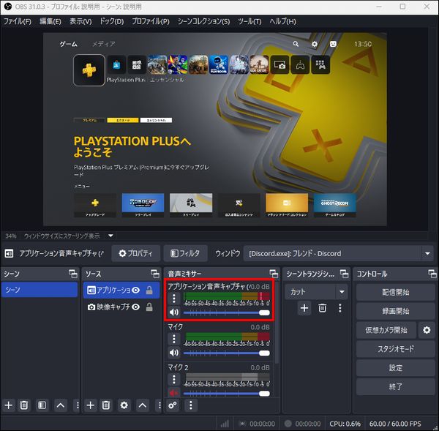Open the ファイル(F) menu
439x431 pixels.
tap(18, 21)
